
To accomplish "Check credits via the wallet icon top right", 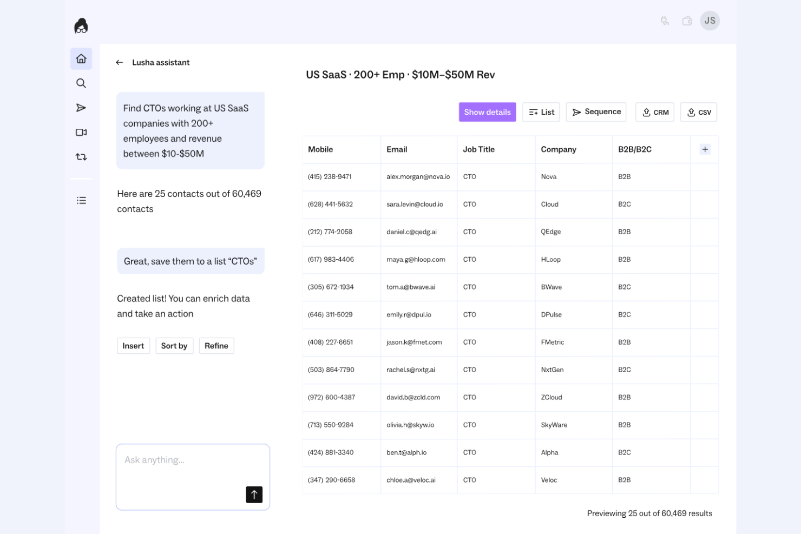I will 687,21.
